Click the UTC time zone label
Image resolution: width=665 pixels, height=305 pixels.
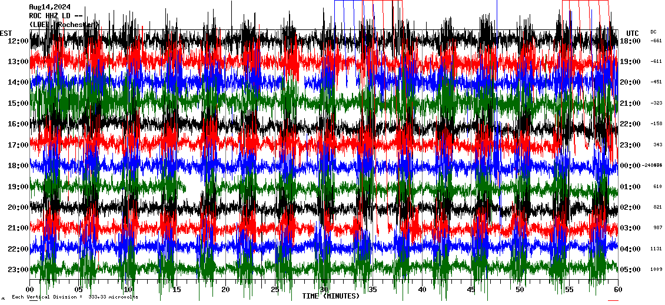point(633,33)
